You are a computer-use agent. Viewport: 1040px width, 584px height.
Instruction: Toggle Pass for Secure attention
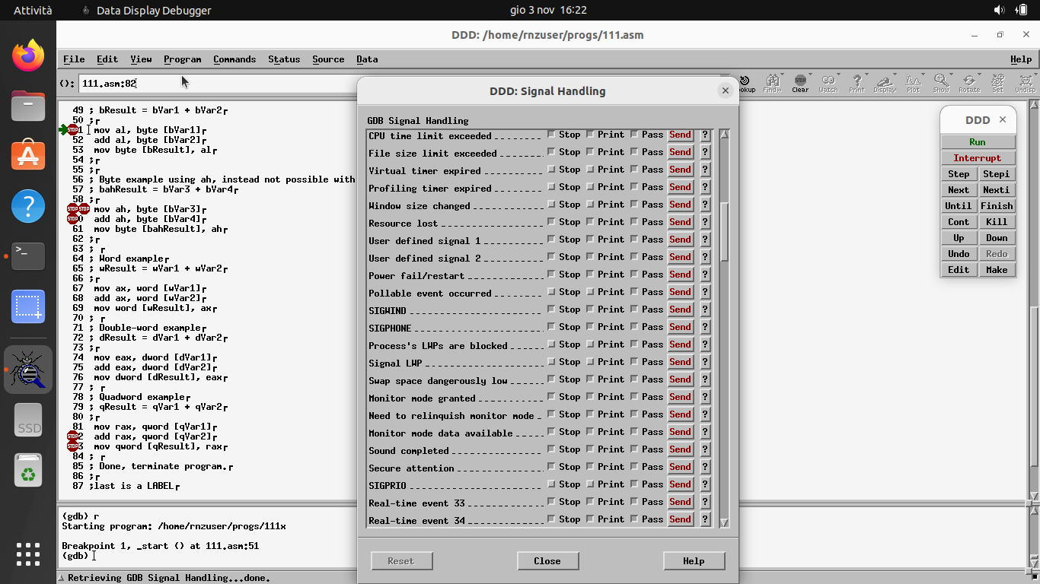coord(634,467)
